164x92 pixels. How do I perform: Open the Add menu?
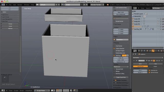pyautogui.click(x=14, y=5)
